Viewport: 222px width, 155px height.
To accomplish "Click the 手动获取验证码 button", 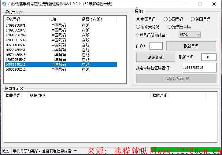I will (x=176, y=79).
